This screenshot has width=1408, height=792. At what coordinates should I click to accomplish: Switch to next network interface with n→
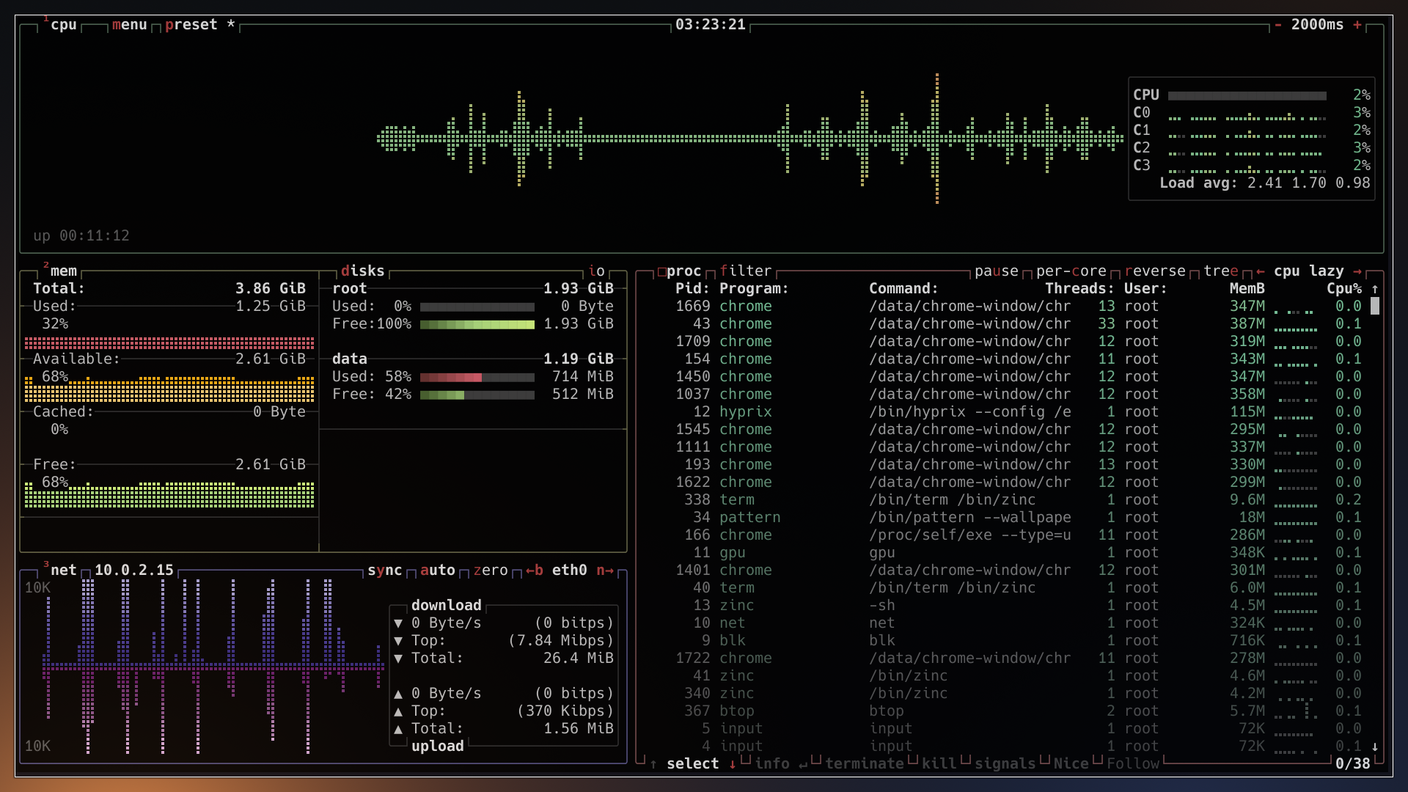click(x=605, y=570)
